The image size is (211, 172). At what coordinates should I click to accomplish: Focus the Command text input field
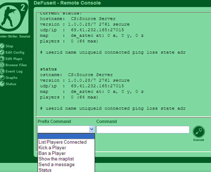(143, 129)
